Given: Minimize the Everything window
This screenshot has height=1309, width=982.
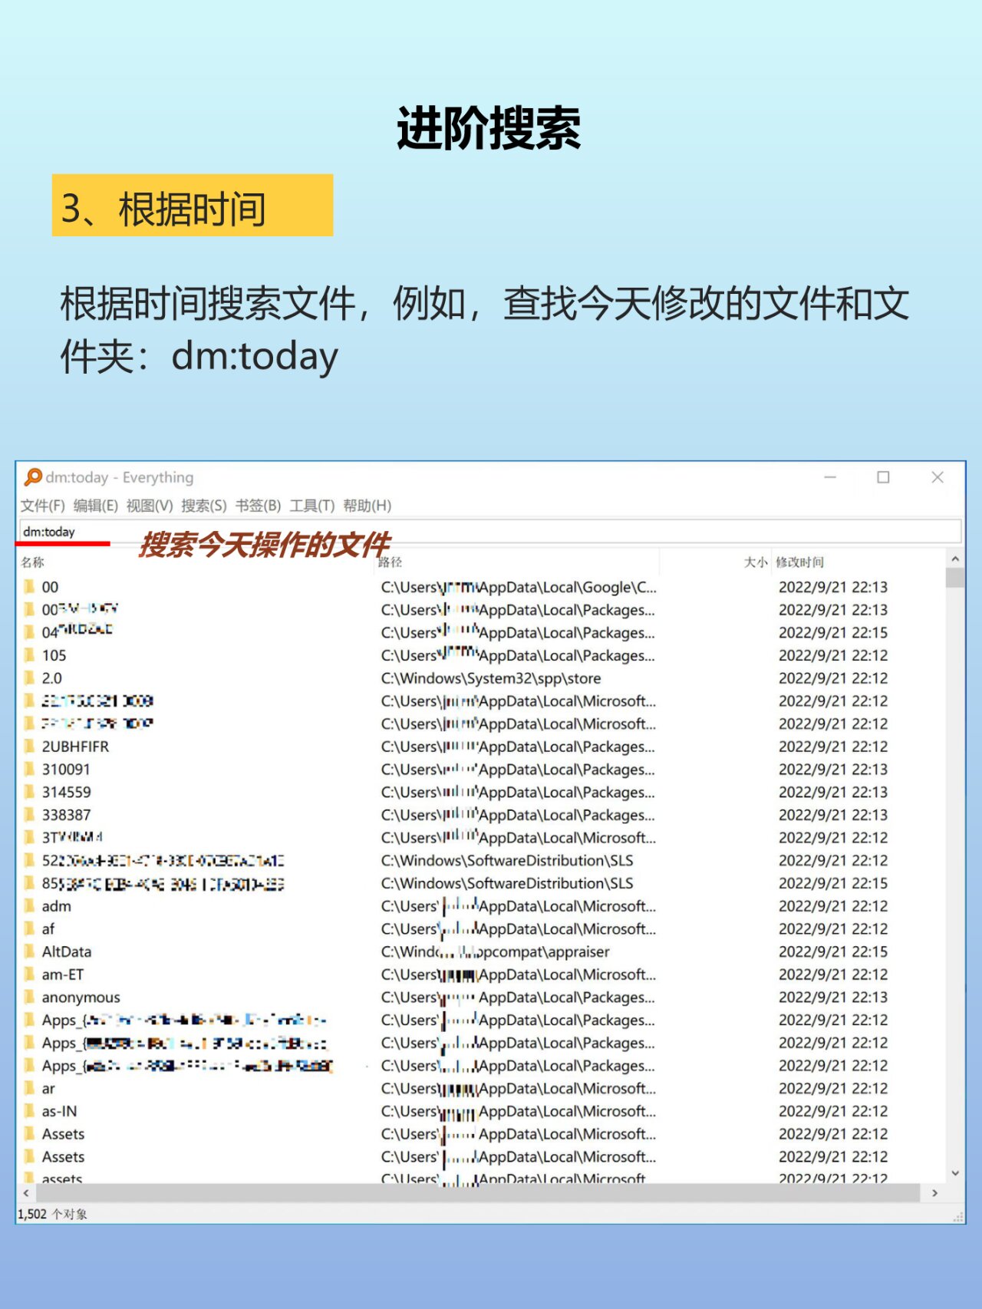Looking at the screenshot, I should 830,477.
